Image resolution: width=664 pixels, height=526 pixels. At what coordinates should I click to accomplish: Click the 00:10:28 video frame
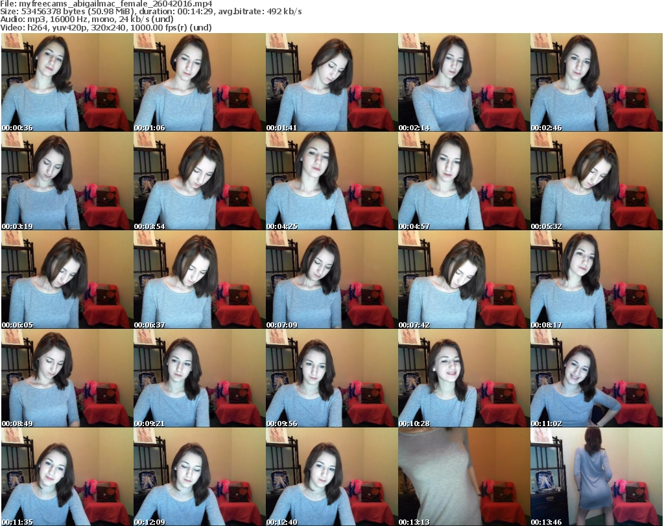point(464,378)
